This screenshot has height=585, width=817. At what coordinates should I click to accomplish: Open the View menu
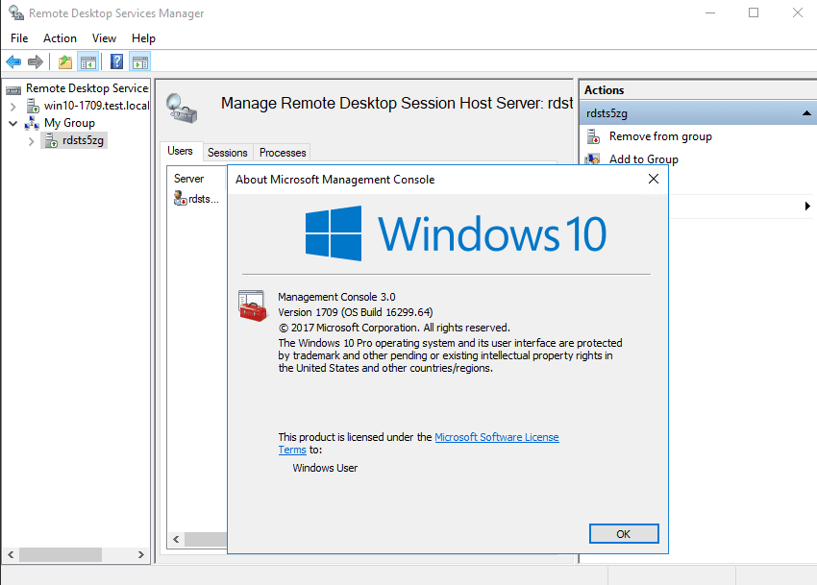click(104, 38)
